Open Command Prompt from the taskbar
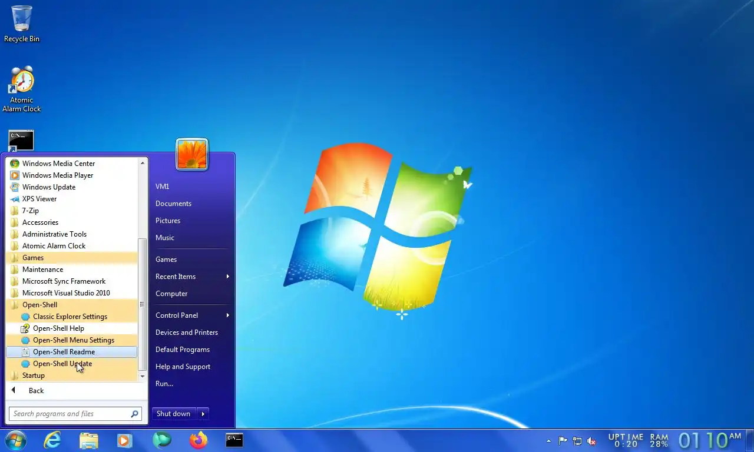Screen dimensions: 754x452 click(234, 440)
